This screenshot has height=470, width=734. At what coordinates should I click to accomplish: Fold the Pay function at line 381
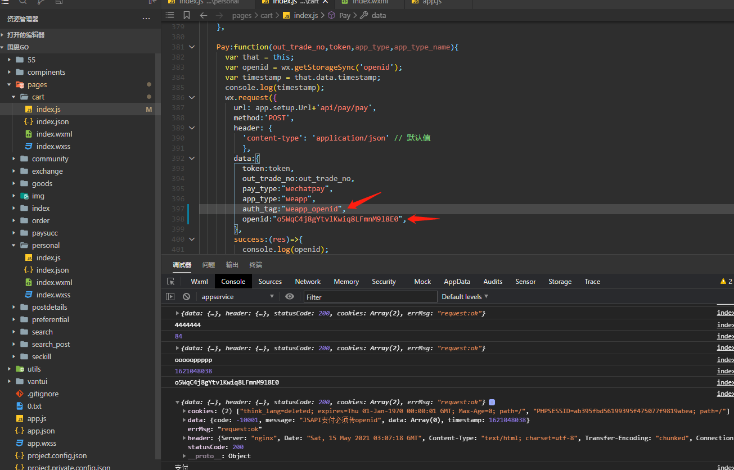click(192, 47)
